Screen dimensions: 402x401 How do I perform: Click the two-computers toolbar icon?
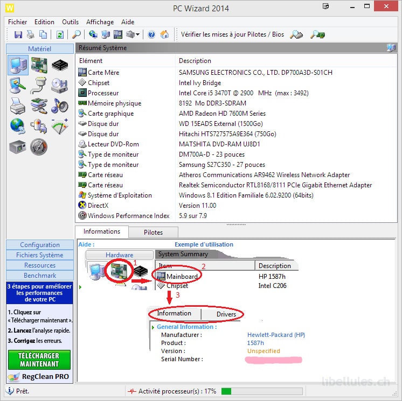tap(106, 34)
